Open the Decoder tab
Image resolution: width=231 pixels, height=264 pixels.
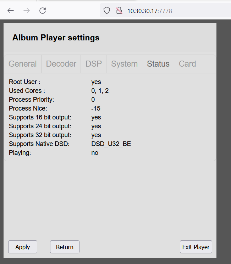click(61, 64)
